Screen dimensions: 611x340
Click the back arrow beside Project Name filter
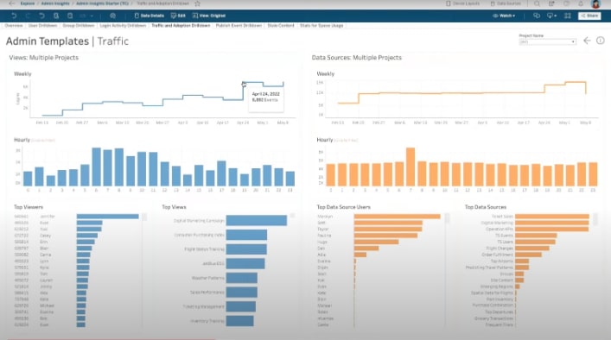pos(587,41)
